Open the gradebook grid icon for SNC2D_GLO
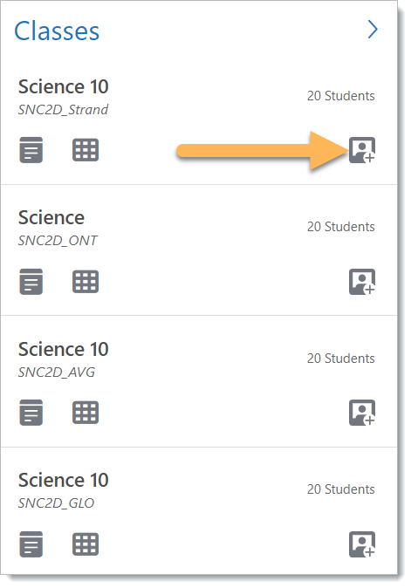Image resolution: width=411 pixels, height=588 pixels. [86, 544]
